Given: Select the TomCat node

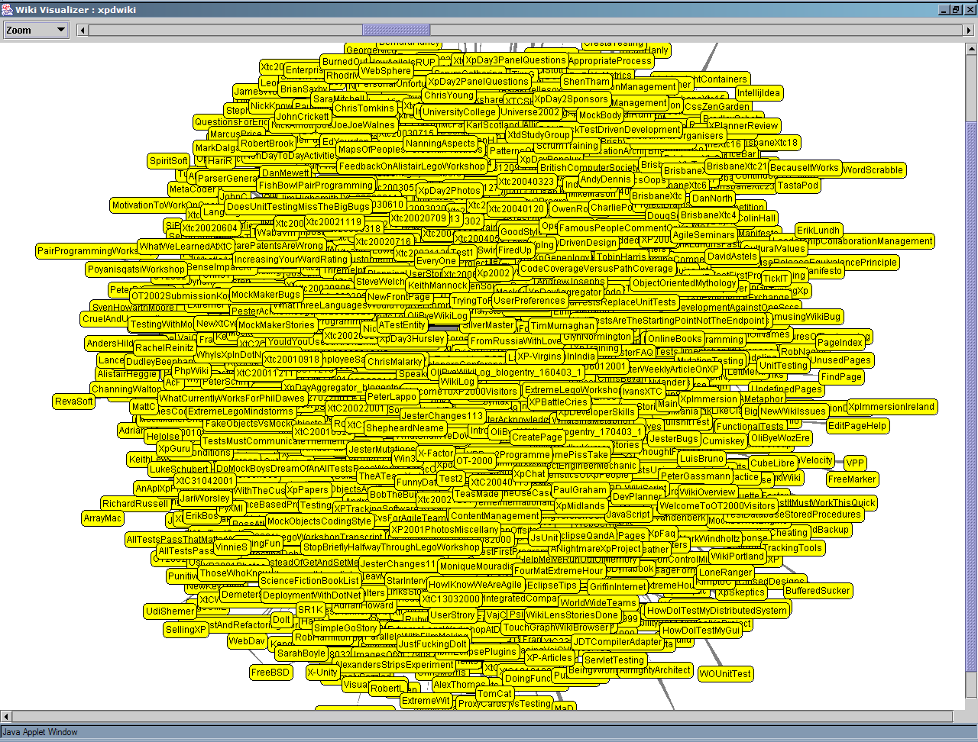Looking at the screenshot, I should click(x=494, y=694).
